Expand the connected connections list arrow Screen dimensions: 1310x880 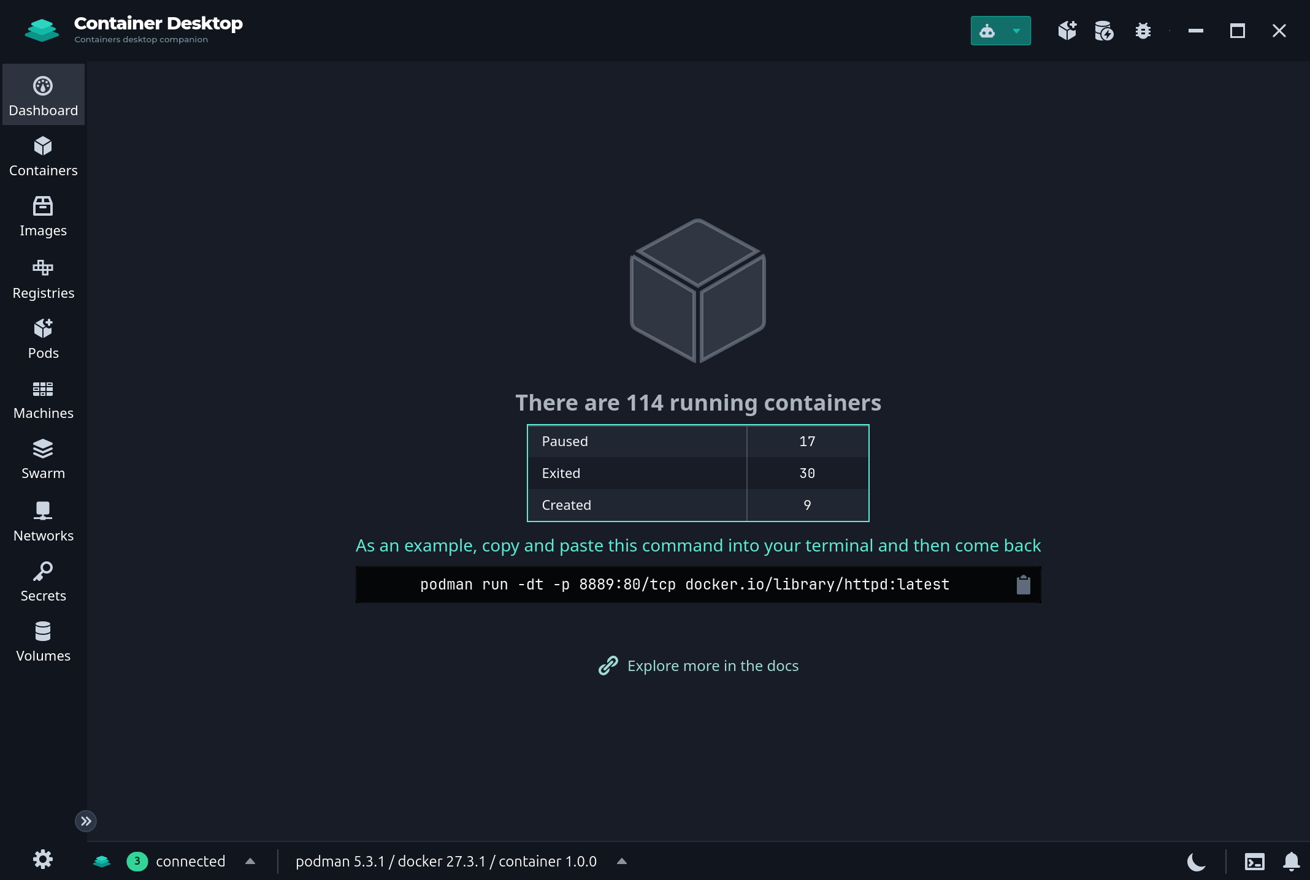[250, 861]
